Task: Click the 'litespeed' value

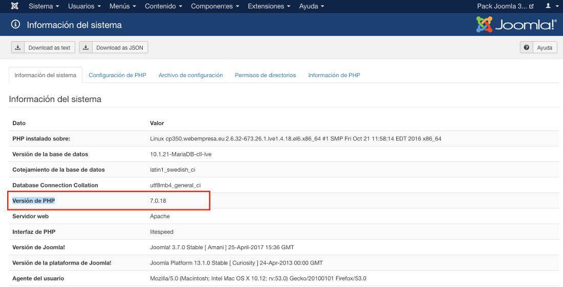Action: (162, 232)
